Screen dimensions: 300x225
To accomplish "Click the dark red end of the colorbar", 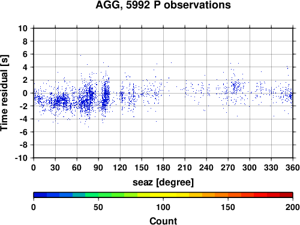I will 286,195.
